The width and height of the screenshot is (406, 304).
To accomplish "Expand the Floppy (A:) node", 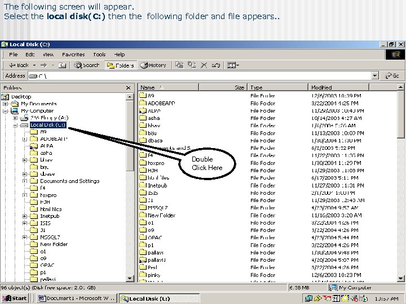I will click(x=15, y=118).
